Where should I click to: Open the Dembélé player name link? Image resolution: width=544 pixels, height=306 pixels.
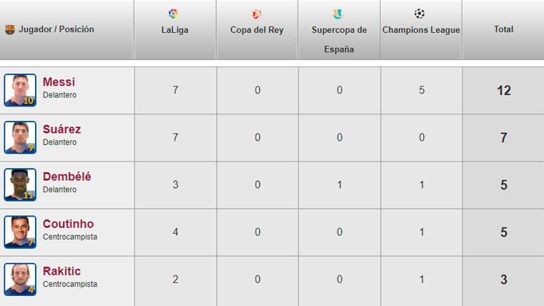(x=67, y=177)
